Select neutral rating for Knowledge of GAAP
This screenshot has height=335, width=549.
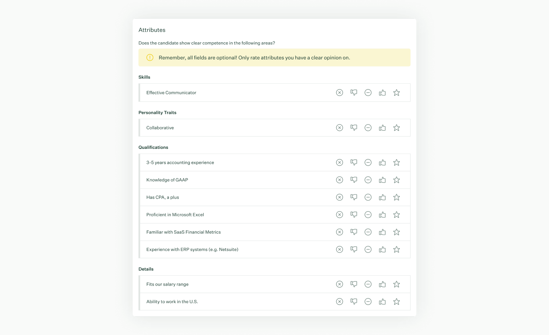tap(368, 180)
